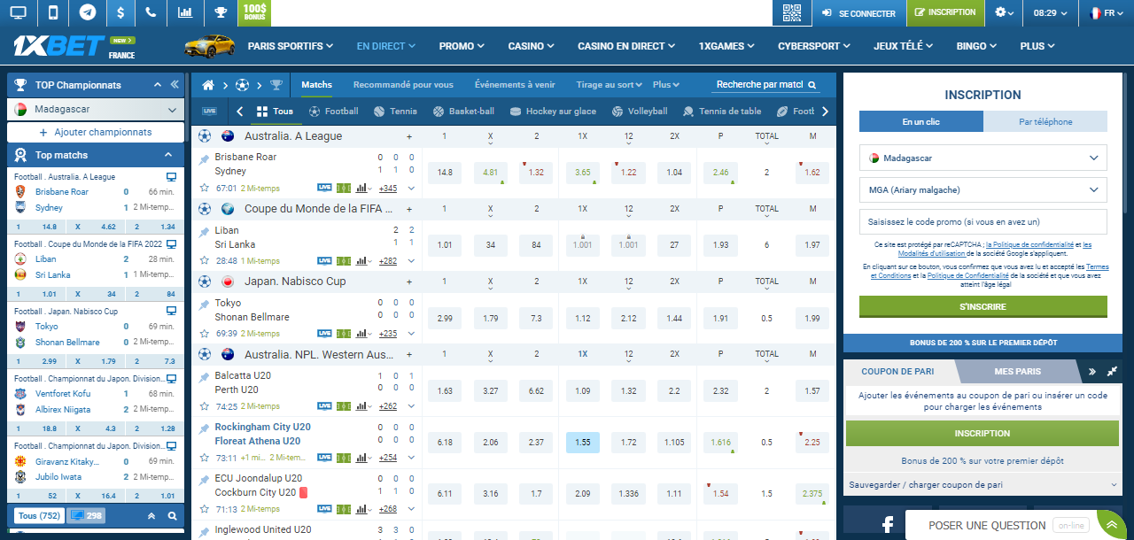The image size is (1134, 540).
Task: Open the settings gear dropdown
Action: (x=1006, y=13)
